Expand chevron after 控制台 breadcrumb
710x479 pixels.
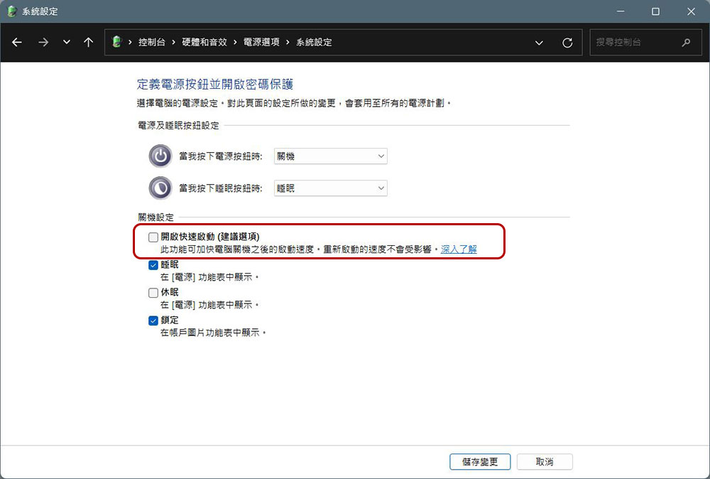coord(173,42)
